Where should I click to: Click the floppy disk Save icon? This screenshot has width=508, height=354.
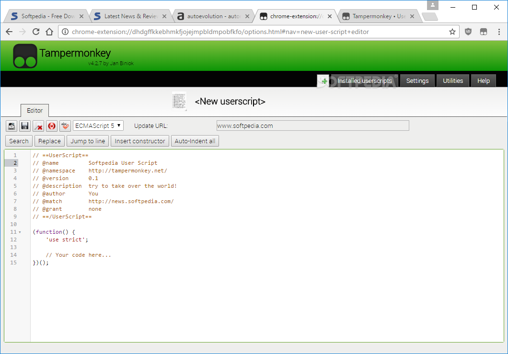(25, 126)
